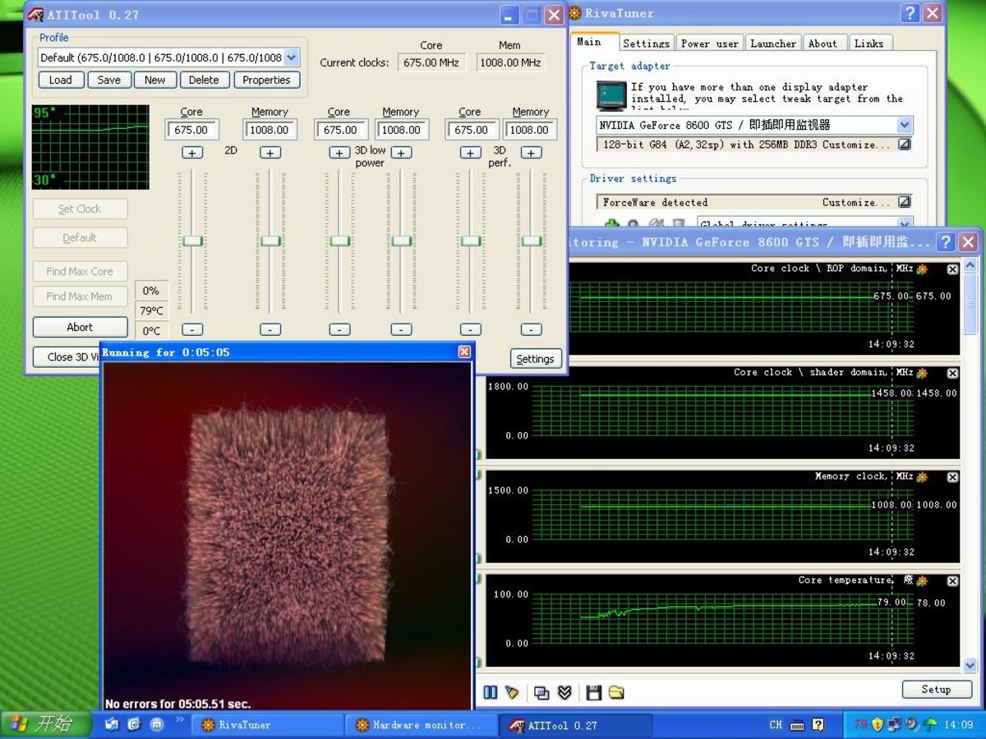Click Customize icon beside 128-bit G84 adapter info
The width and height of the screenshot is (986, 739).
(x=904, y=145)
